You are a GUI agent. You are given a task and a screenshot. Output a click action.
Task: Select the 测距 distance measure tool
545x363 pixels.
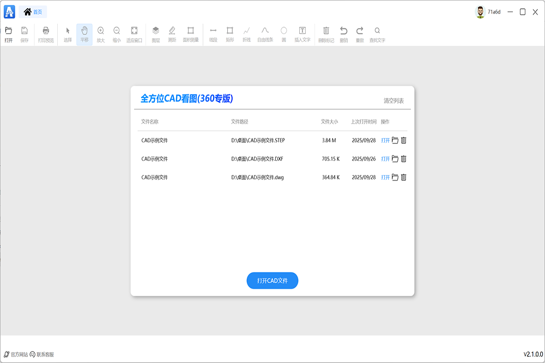tap(172, 34)
